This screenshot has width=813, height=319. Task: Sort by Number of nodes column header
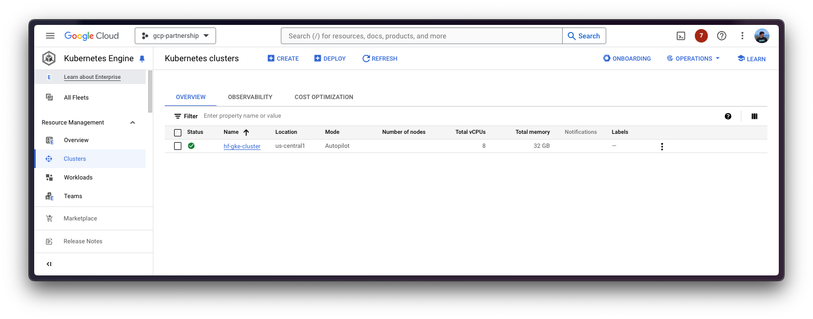[404, 132]
